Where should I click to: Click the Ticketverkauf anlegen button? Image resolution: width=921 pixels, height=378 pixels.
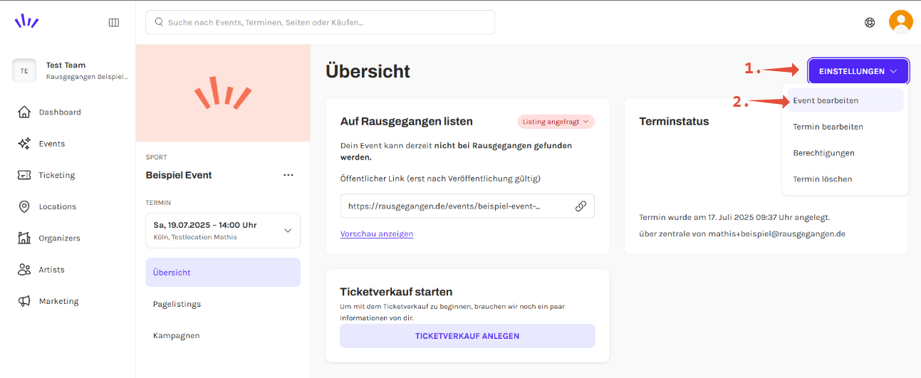[467, 336]
